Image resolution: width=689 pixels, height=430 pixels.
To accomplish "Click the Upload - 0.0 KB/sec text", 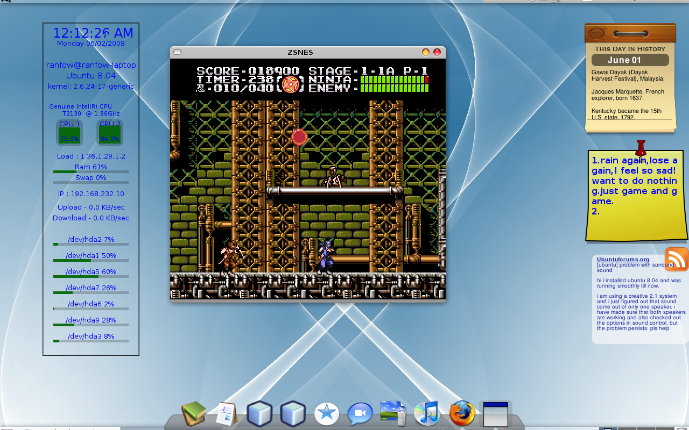I will [91, 207].
